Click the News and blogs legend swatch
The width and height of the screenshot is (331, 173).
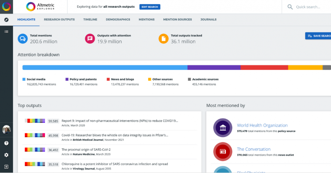pyautogui.click(x=108, y=79)
